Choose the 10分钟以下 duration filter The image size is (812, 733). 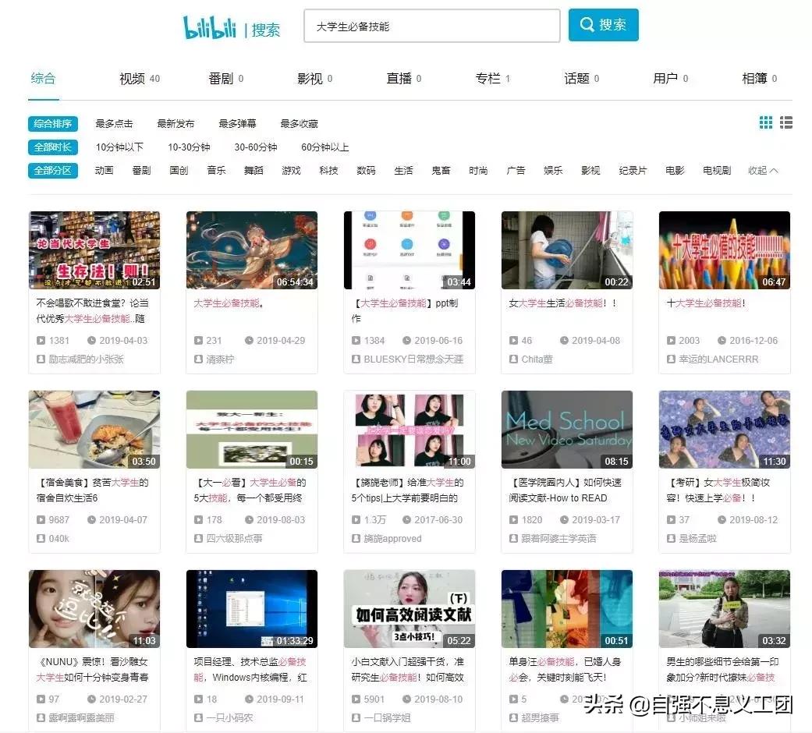coord(120,147)
